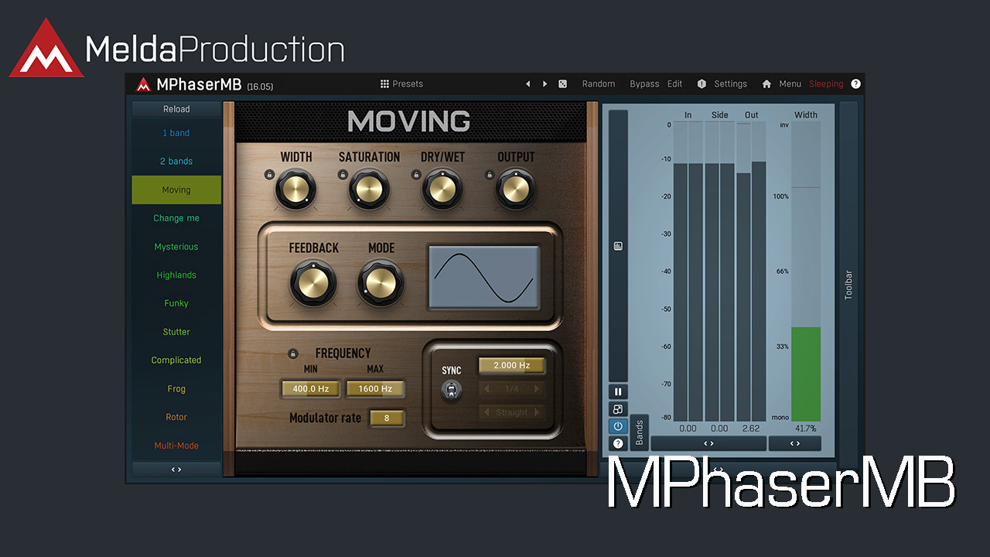The image size is (990, 557).
Task: Click the 2.000 Hz rate field
Action: click(511, 365)
